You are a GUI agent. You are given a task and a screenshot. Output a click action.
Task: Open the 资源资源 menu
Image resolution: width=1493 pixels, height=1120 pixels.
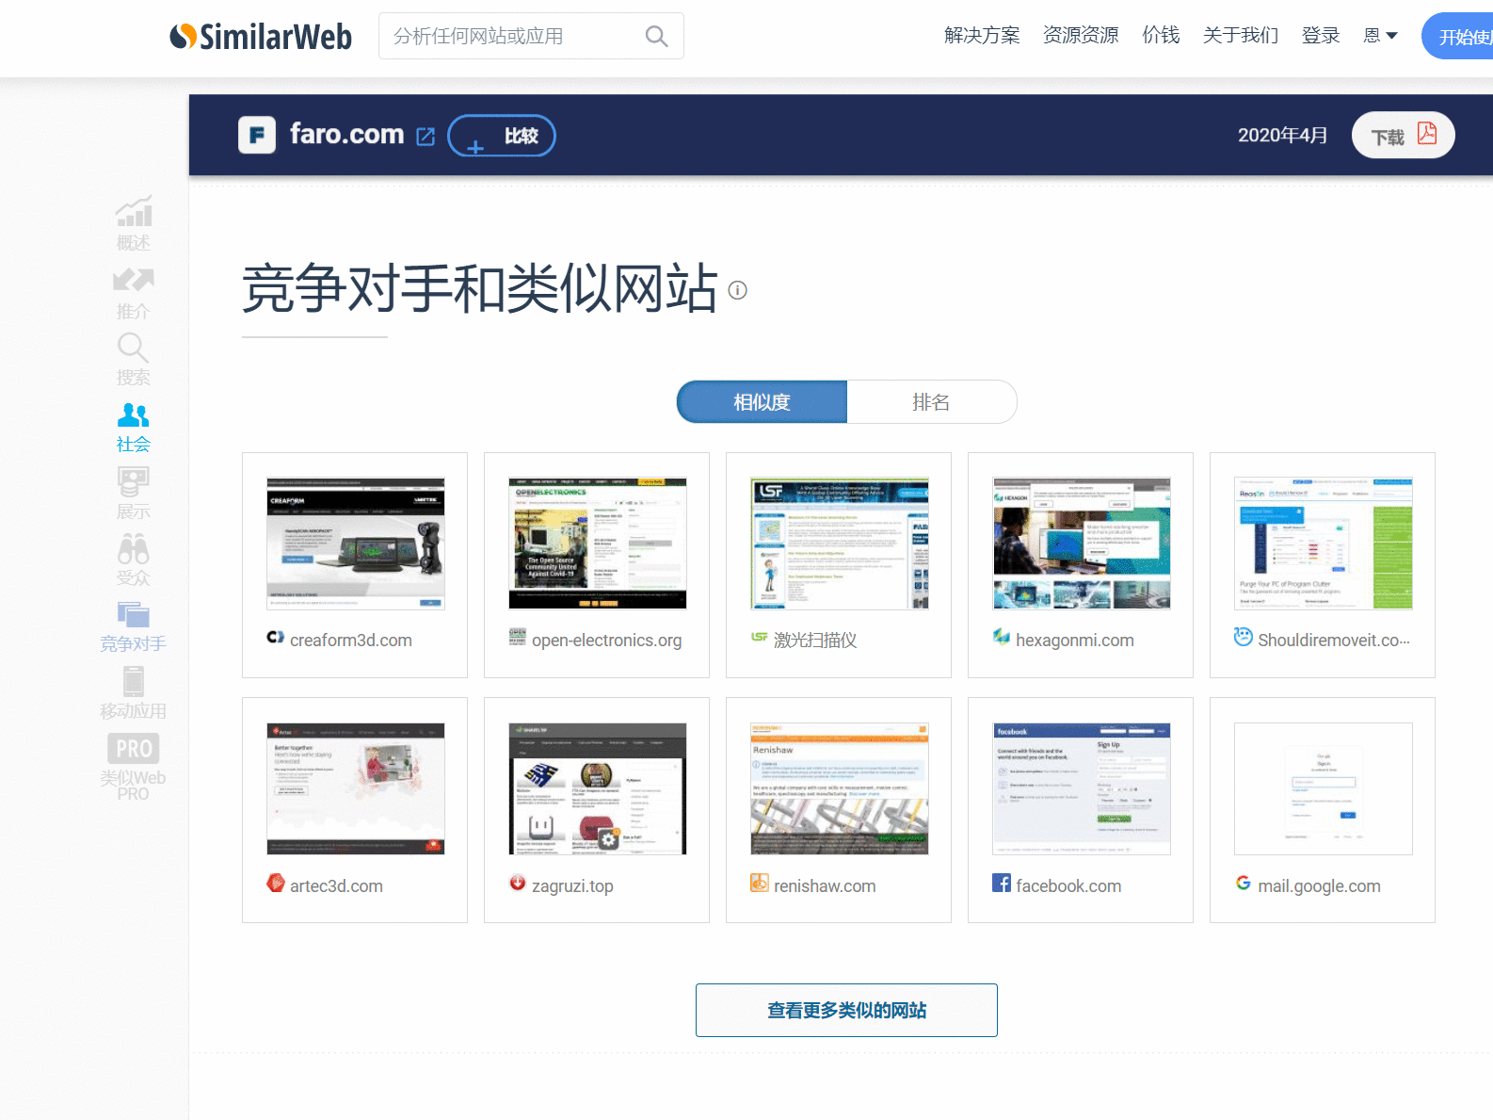pos(1081,36)
